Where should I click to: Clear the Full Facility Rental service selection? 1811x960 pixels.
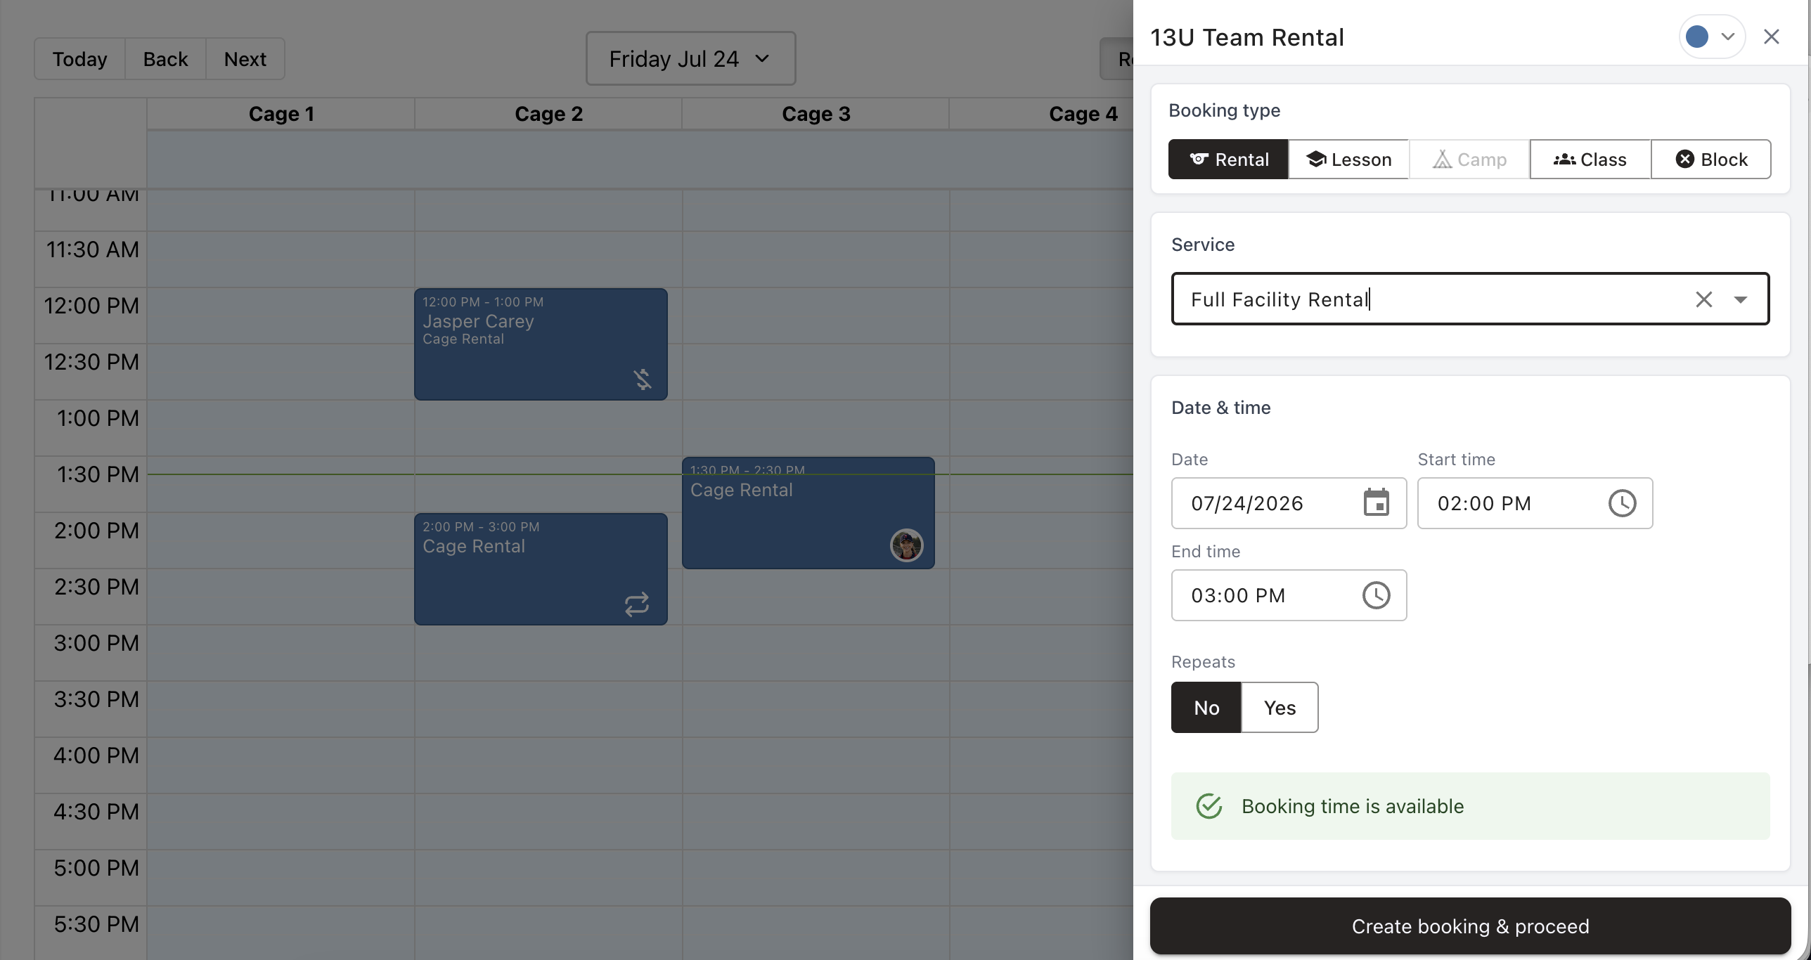click(1703, 299)
